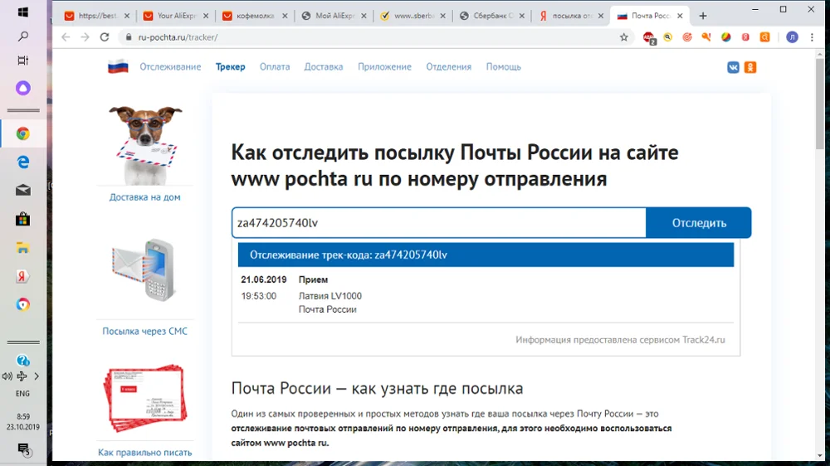The height and width of the screenshot is (466, 830).
Task: Click the Track24.ru service attribution text
Action: coord(620,340)
